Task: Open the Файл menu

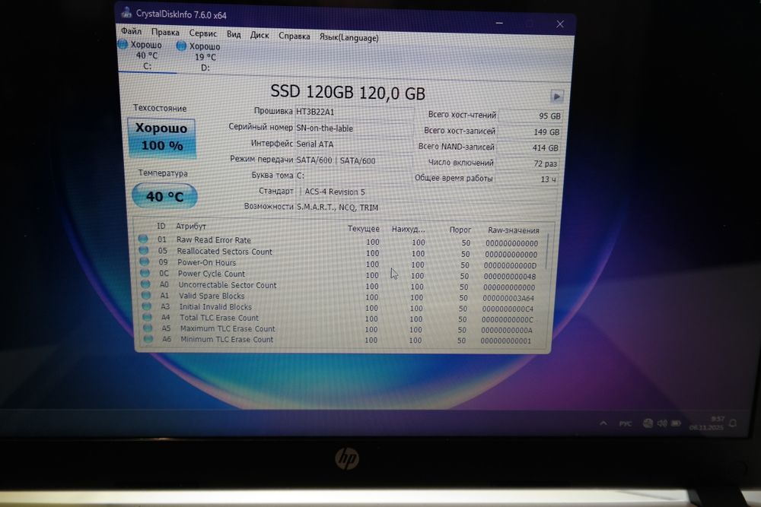Action: pyautogui.click(x=131, y=31)
